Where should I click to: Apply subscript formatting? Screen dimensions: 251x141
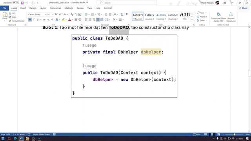tap(48, 20)
